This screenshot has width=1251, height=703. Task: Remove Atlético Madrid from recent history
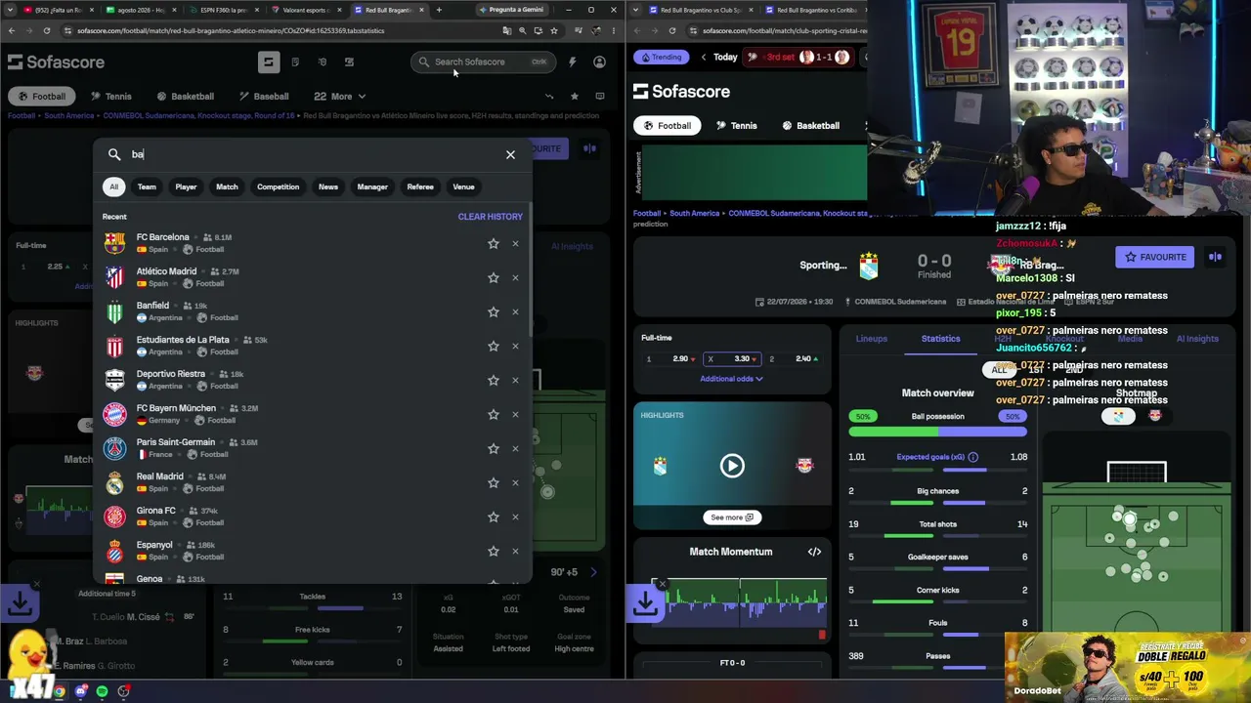coord(515,277)
